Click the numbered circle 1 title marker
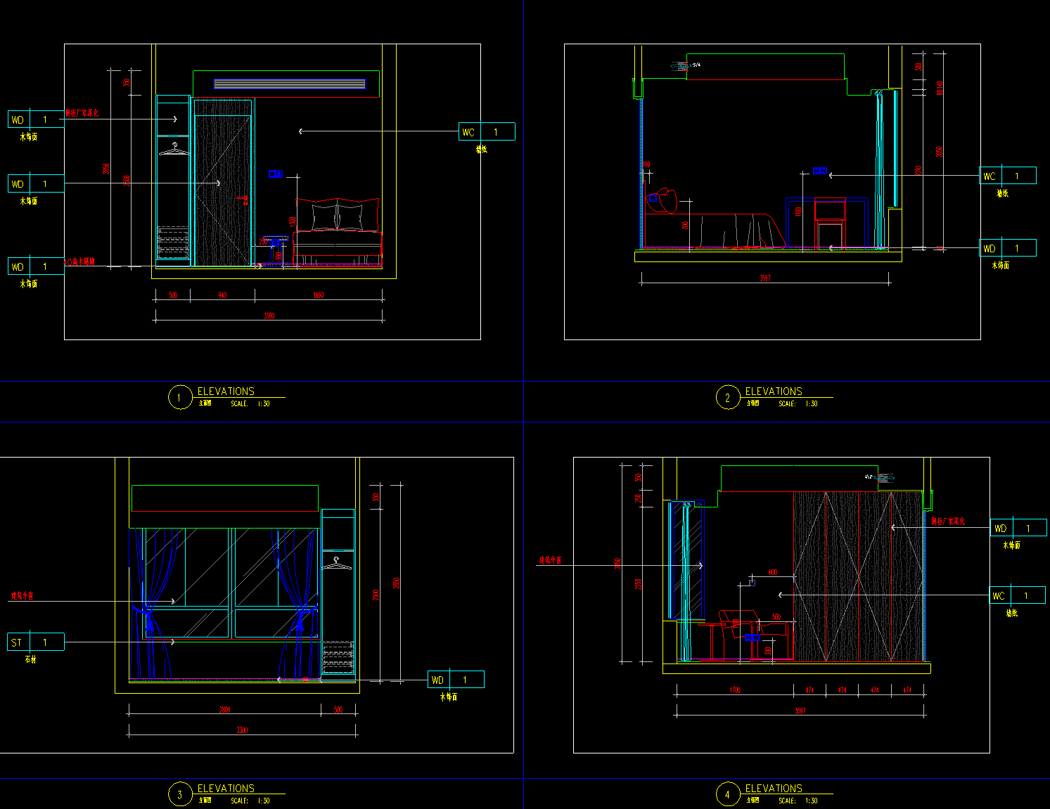Image resolution: width=1050 pixels, height=809 pixels. tap(179, 398)
